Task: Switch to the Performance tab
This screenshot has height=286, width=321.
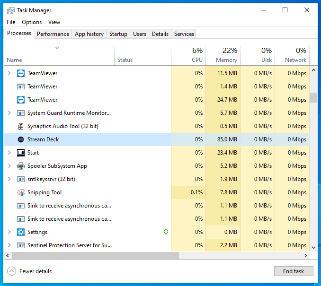Action: pyautogui.click(x=53, y=34)
